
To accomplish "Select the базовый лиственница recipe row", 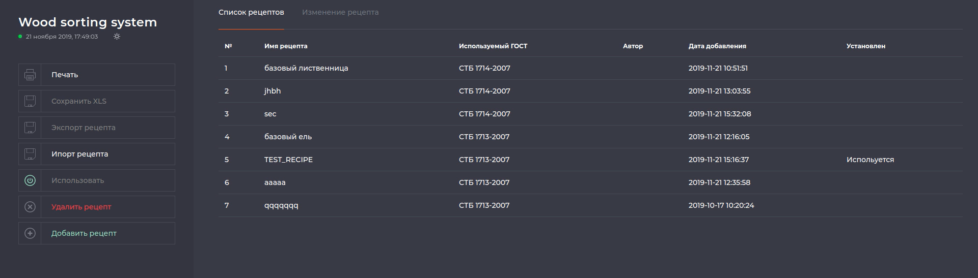I will (306, 68).
